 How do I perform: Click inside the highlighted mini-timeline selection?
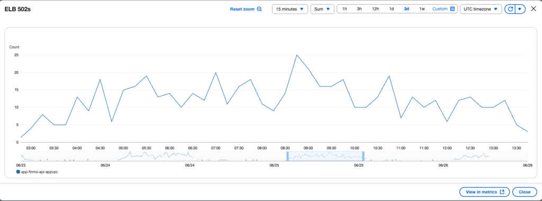coord(326,156)
